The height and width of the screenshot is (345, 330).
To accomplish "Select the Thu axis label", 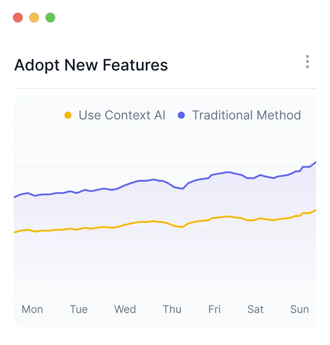I will click(172, 309).
